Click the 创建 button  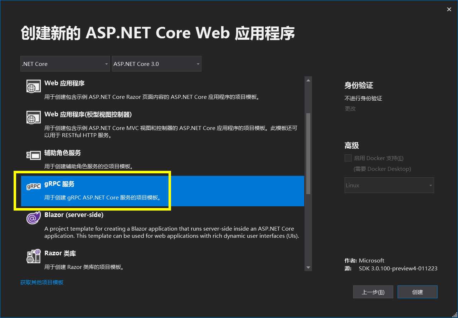click(418, 292)
